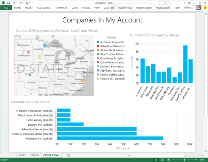The height and width of the screenshot is (162, 208).
Task: Switch to the HOME ribbon tab
Action: pyautogui.click(x=18, y=8)
